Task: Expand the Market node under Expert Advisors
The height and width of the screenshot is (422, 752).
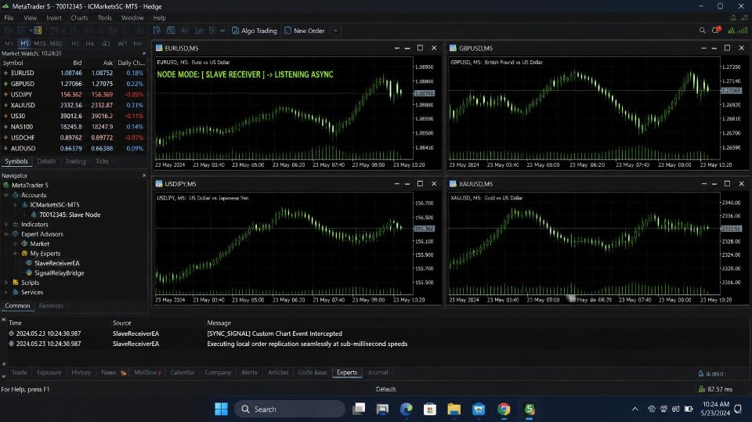Action: pos(16,243)
